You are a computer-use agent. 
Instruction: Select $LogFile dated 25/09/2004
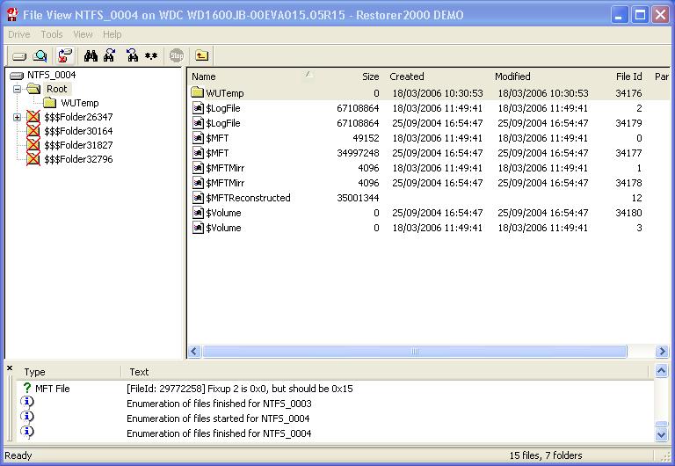coord(223,123)
